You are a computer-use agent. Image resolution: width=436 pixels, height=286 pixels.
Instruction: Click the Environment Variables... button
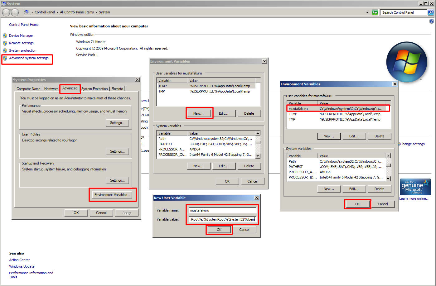[112, 195]
